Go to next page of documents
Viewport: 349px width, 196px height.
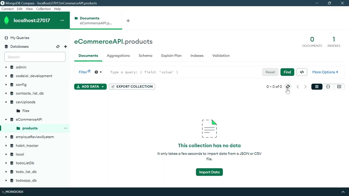coord(305,87)
